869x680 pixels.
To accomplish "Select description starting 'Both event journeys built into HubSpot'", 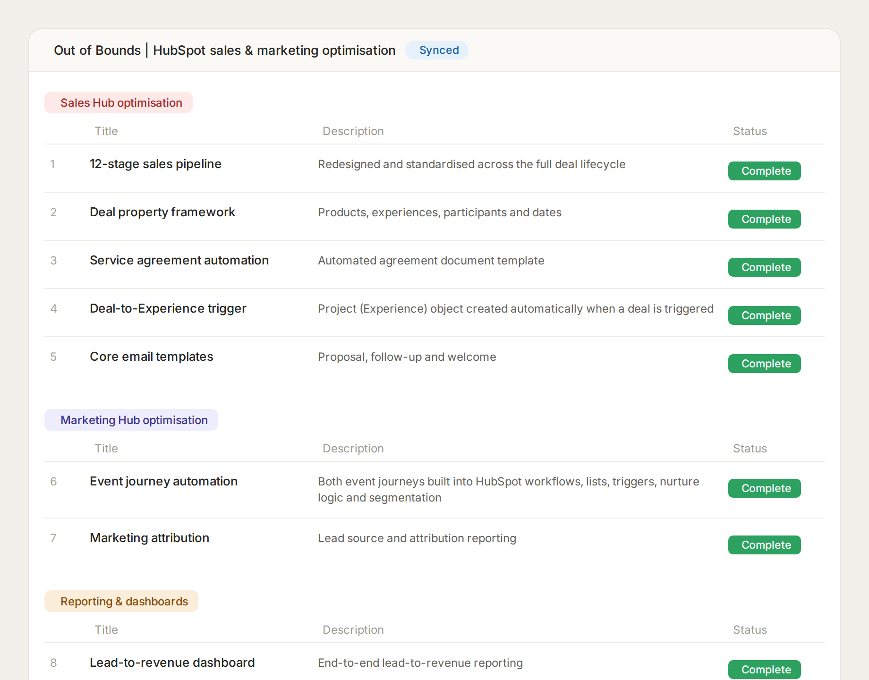I will point(509,490).
